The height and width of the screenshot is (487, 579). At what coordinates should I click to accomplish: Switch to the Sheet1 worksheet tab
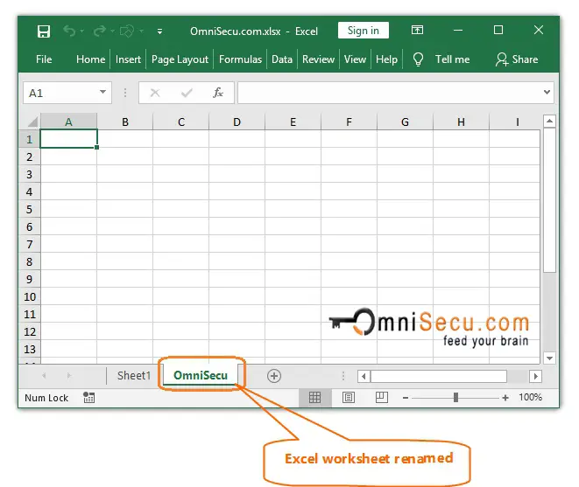134,376
